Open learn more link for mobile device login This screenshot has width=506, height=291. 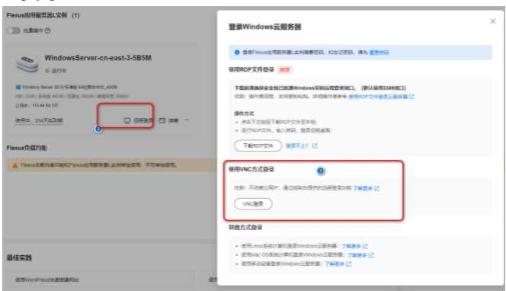point(335,264)
